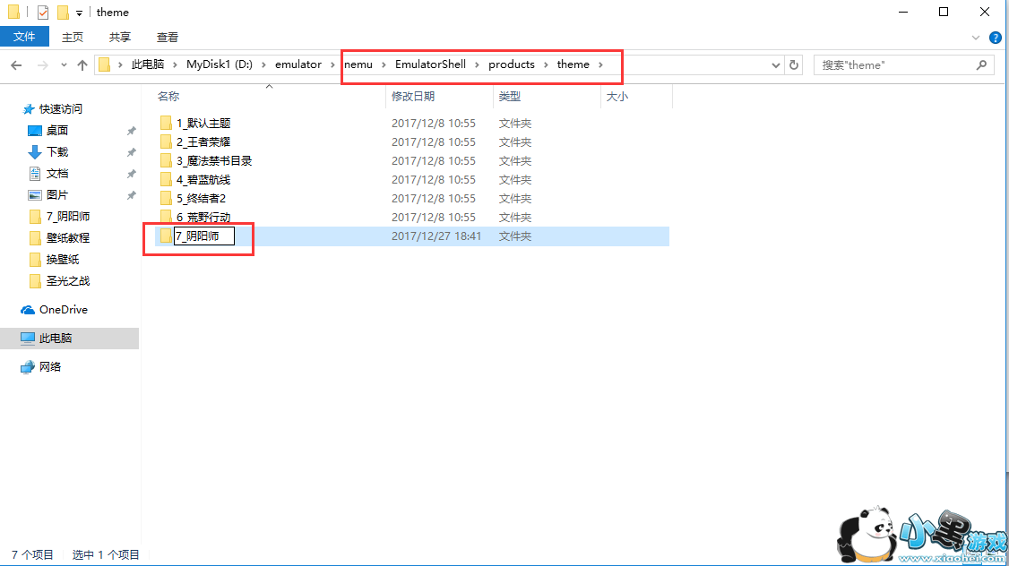The width and height of the screenshot is (1009, 566).
Task: Open 图片 in quick access
Action: click(56, 195)
